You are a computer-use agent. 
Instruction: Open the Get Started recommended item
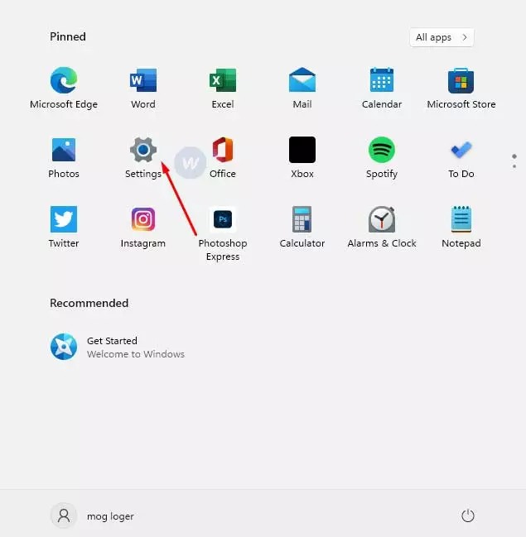pos(118,347)
